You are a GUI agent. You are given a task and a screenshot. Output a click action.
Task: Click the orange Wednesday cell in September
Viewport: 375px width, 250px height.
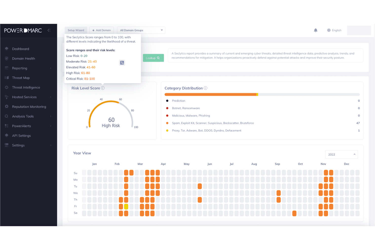278,193
